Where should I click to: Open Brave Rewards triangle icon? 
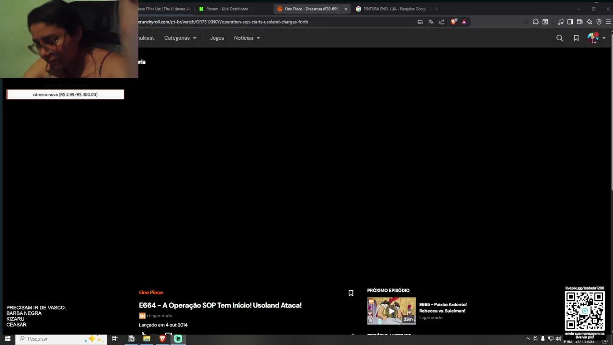[x=464, y=22]
